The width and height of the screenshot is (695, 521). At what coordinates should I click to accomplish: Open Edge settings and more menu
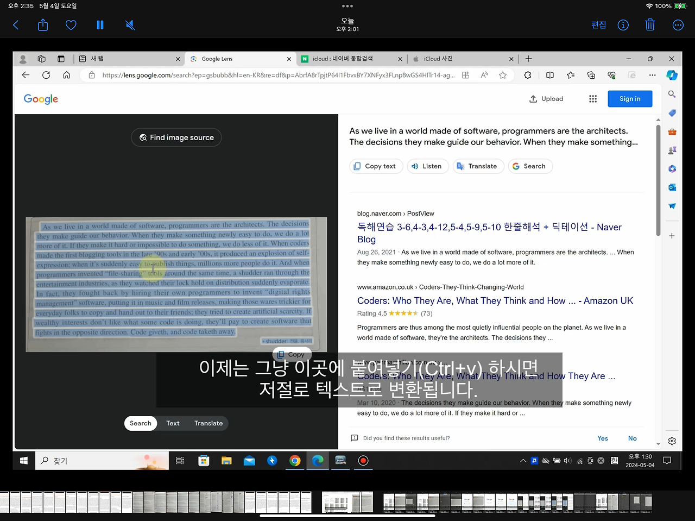pos(653,75)
